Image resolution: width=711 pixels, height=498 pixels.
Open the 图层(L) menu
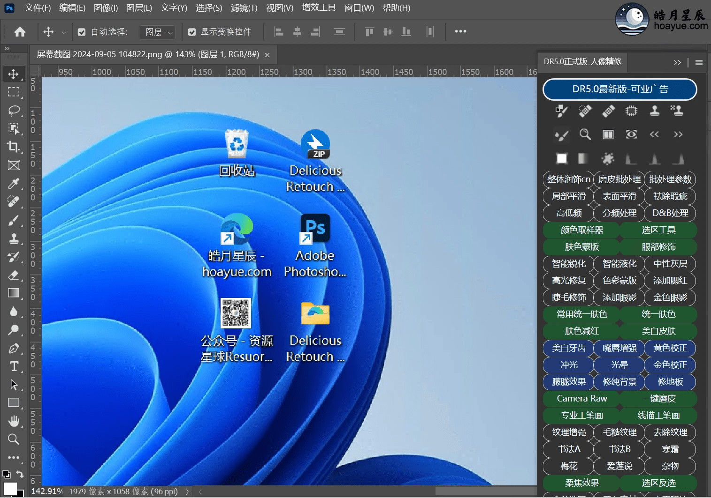pyautogui.click(x=139, y=8)
